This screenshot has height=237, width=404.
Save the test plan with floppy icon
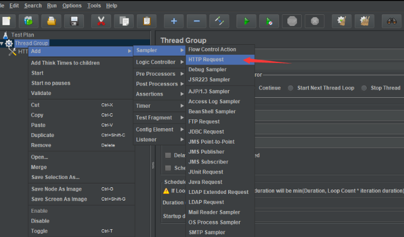click(x=74, y=21)
